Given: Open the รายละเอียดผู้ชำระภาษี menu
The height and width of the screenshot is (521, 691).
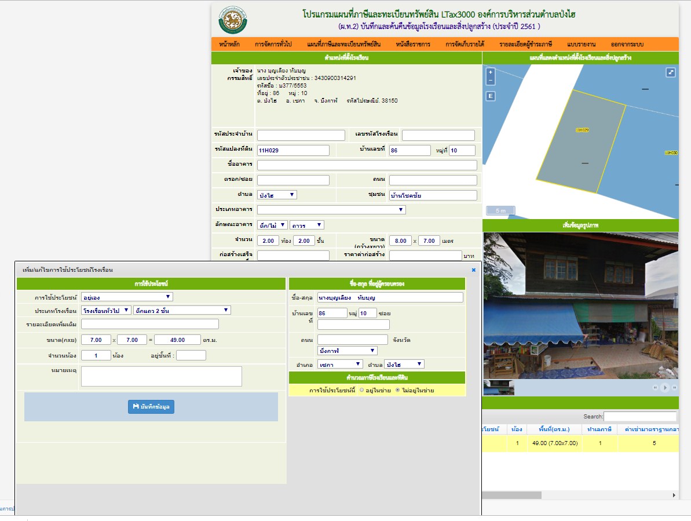Looking at the screenshot, I should [526, 44].
